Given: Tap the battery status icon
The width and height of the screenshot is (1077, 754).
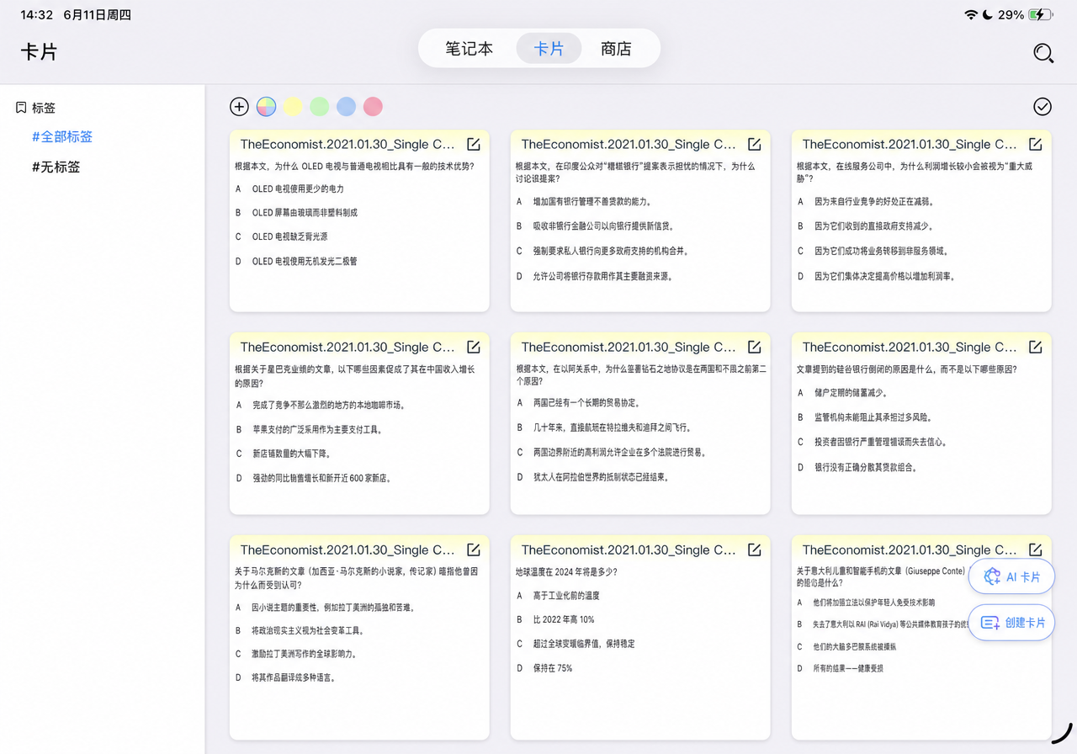Looking at the screenshot, I should point(1041,15).
